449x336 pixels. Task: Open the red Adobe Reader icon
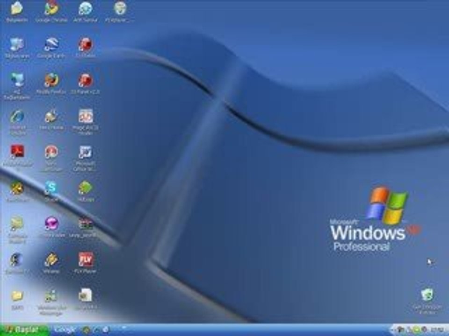(17, 151)
